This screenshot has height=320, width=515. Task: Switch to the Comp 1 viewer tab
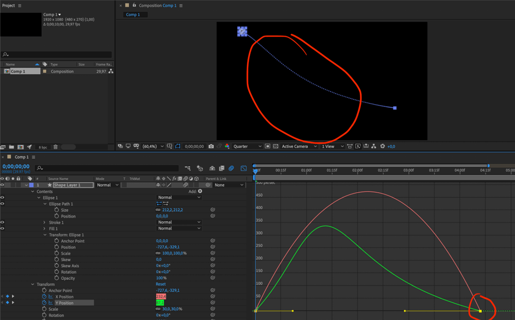coord(135,14)
